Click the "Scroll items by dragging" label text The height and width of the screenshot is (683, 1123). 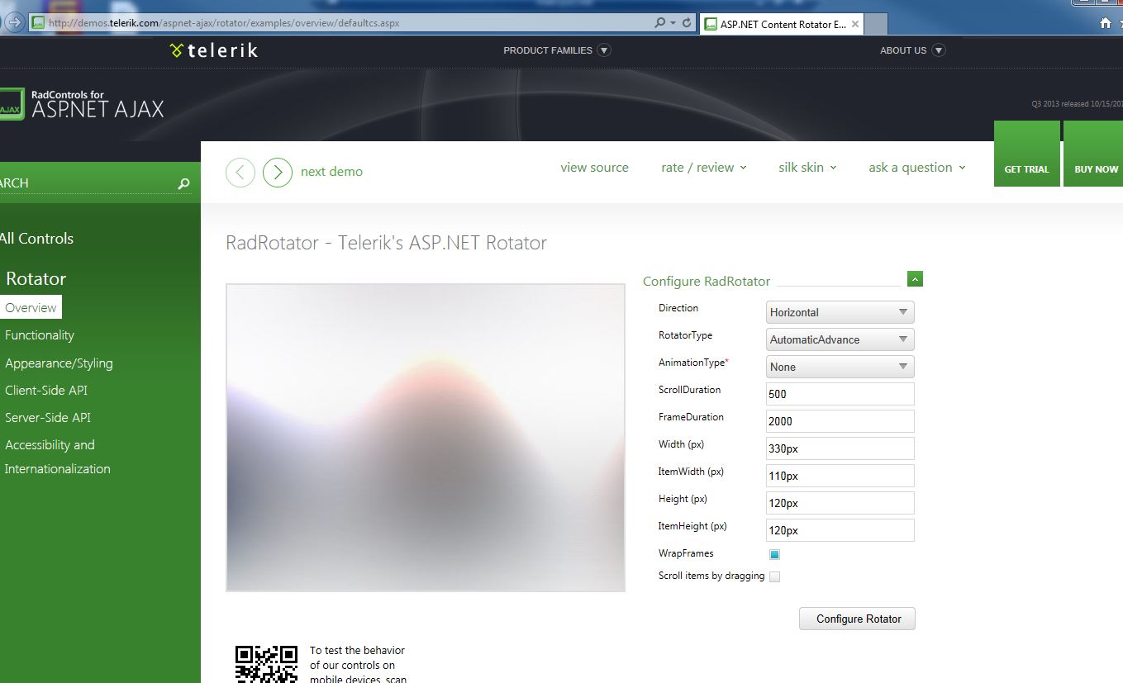tap(711, 576)
